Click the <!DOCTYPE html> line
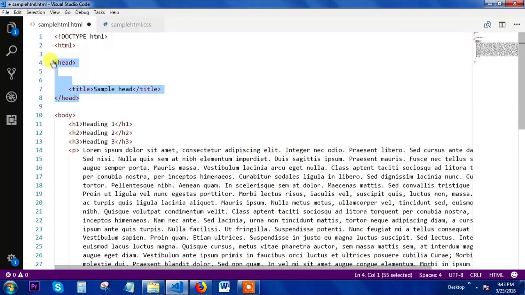Screen dimensions: 525x295 pyautogui.click(x=81, y=36)
